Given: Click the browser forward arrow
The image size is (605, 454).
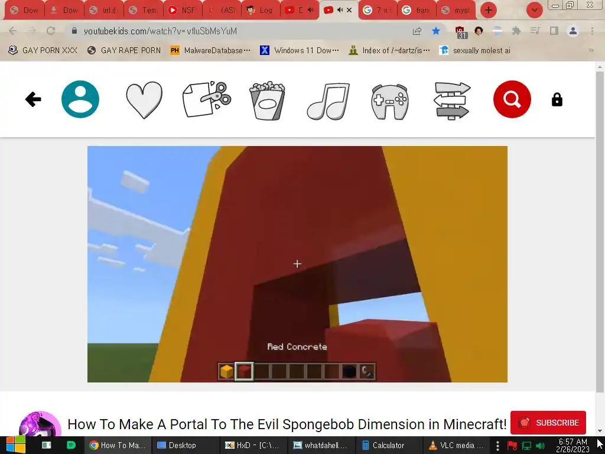Looking at the screenshot, I should click(x=32, y=31).
